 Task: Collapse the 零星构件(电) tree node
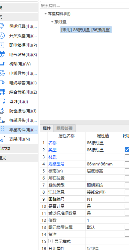click(45, 14)
